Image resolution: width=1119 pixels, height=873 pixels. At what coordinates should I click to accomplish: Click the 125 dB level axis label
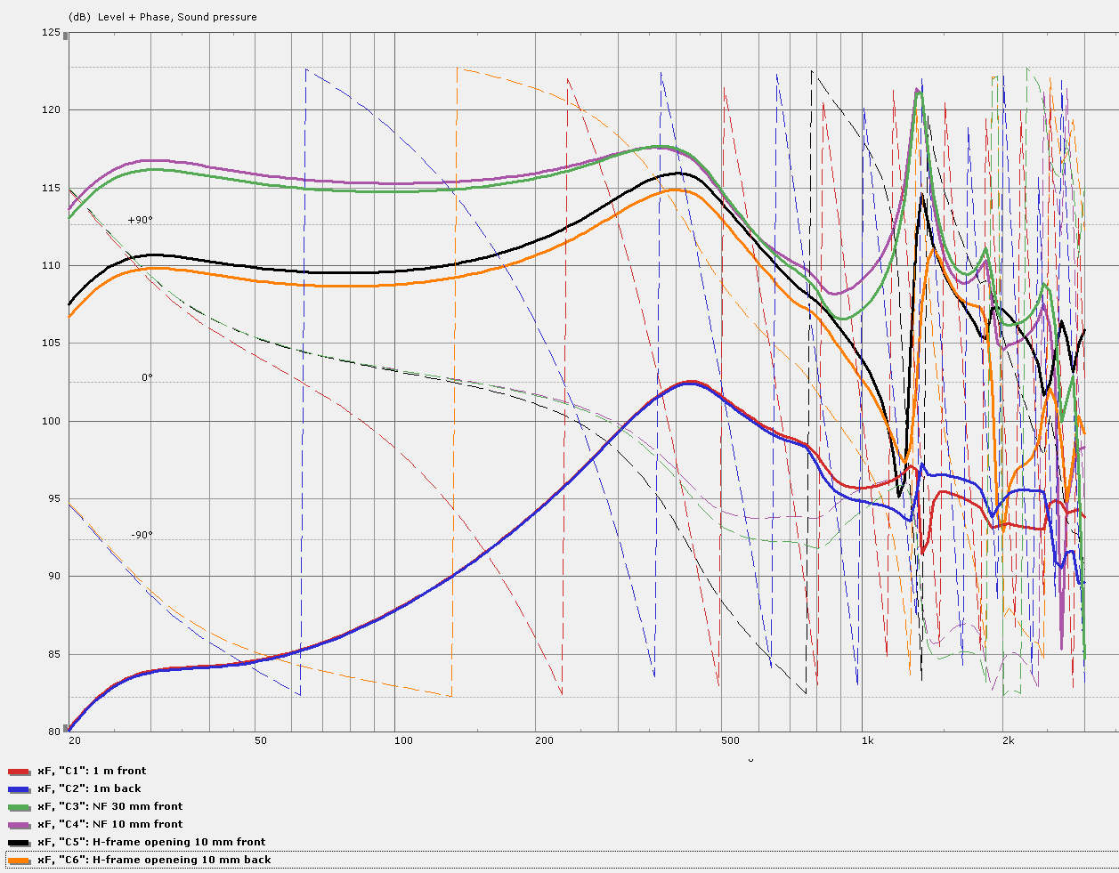(51, 33)
